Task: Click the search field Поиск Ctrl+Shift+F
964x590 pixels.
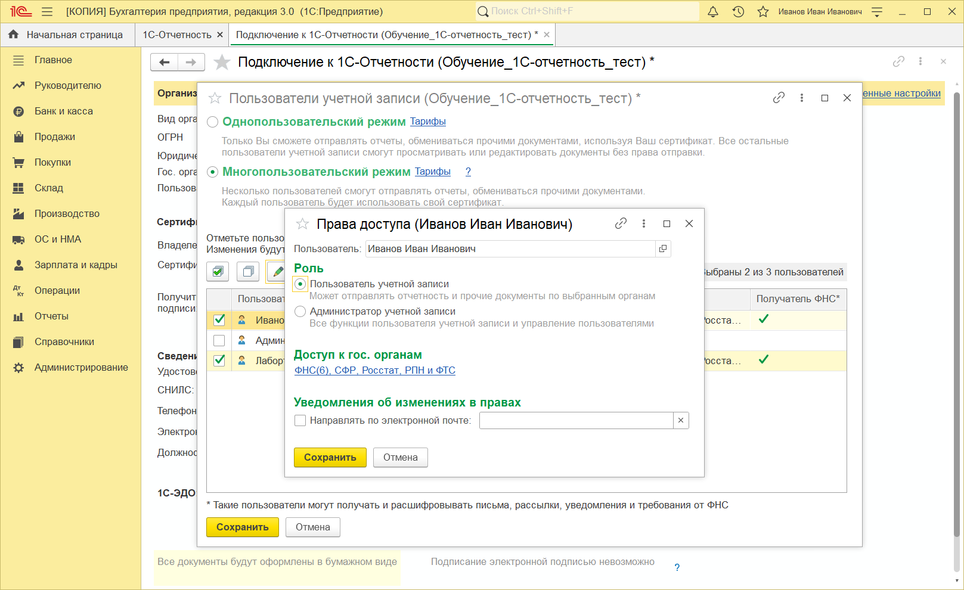Action: tap(587, 11)
